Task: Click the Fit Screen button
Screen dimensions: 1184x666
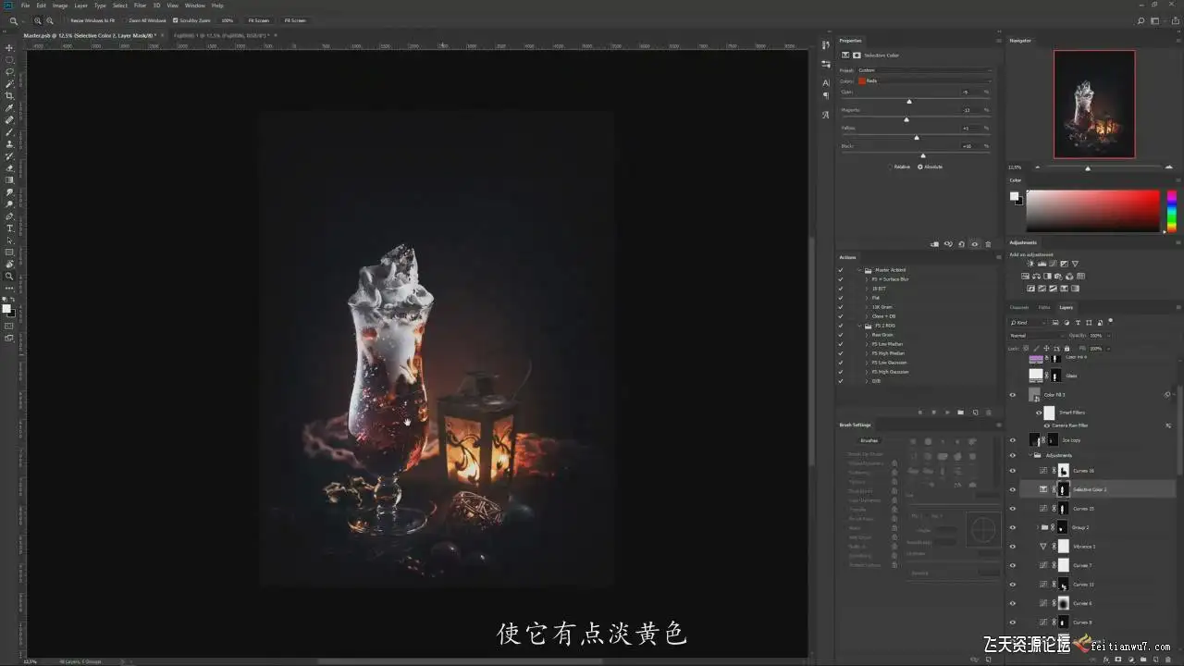Action: pos(258,20)
